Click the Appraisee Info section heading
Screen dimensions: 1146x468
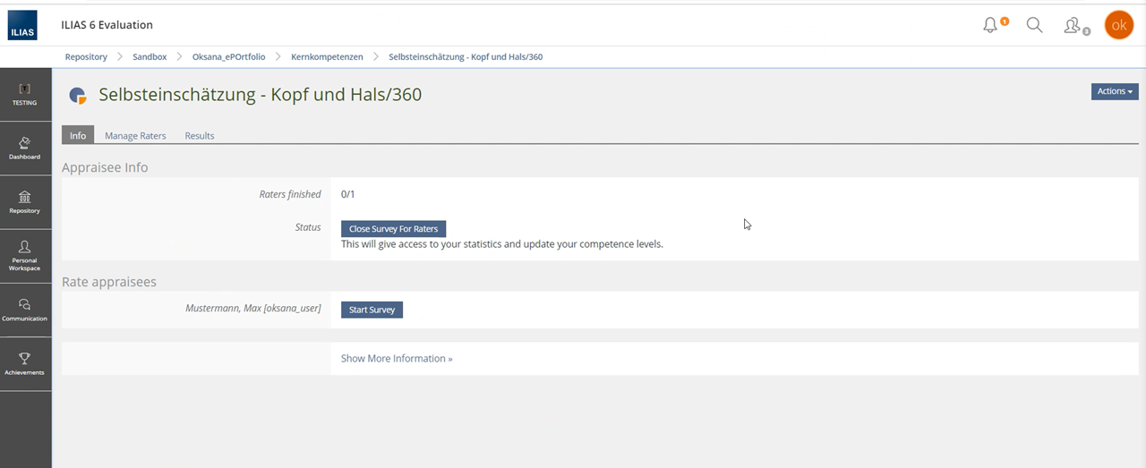tap(105, 167)
